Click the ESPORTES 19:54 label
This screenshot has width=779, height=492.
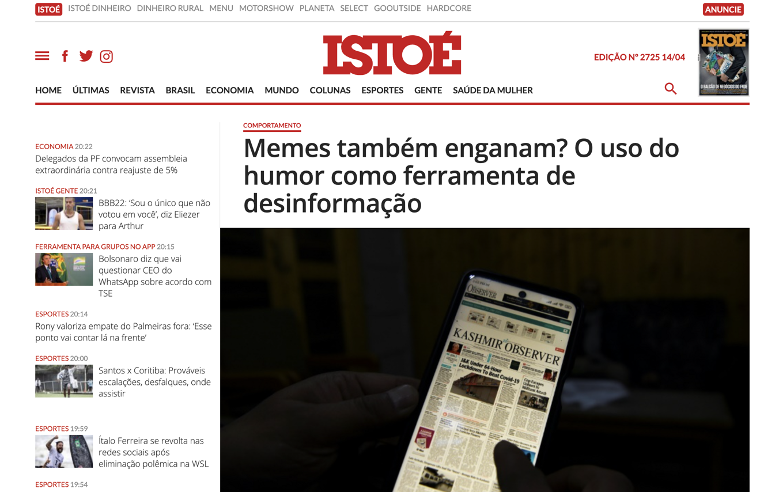tap(62, 485)
